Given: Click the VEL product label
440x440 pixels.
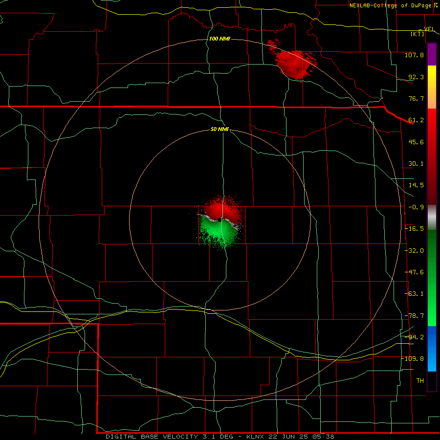Looking at the screenshot, I should click(429, 29).
